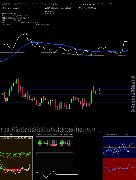Open the red RSI chart panel

coord(119,169)
